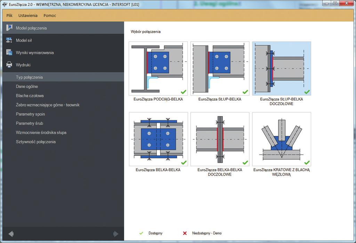Choose the KRATOWE Z BLACHĄ WĘZŁOWĄ thumbnail
The image size is (356, 243).
(282, 139)
